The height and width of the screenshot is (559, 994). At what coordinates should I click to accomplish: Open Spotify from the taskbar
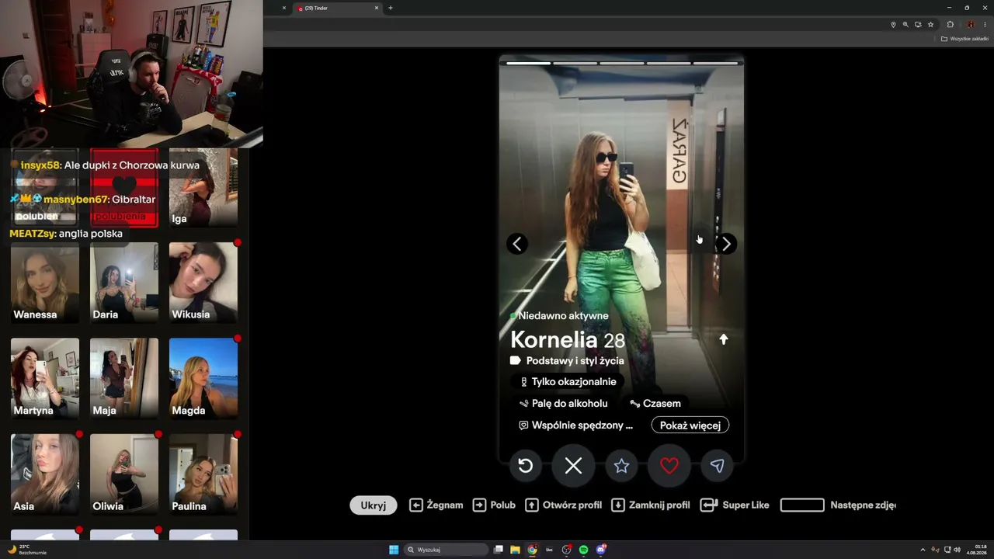pos(583,550)
